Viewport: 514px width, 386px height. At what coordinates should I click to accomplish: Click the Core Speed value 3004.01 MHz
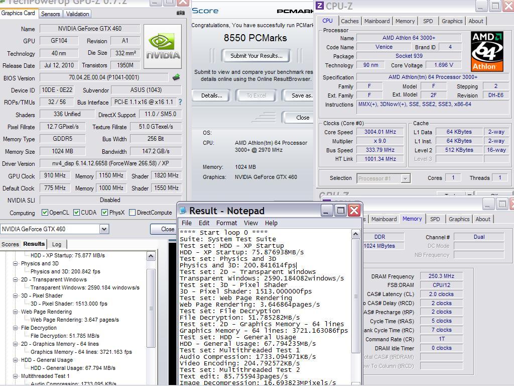pos(380,132)
